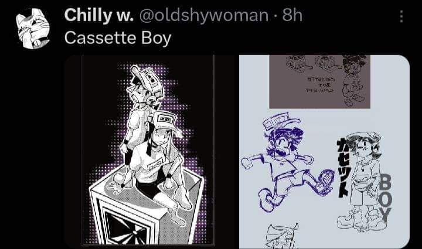This screenshot has width=422, height=249.
Task: Click the cassette hat on blue character
Action: (280, 121)
